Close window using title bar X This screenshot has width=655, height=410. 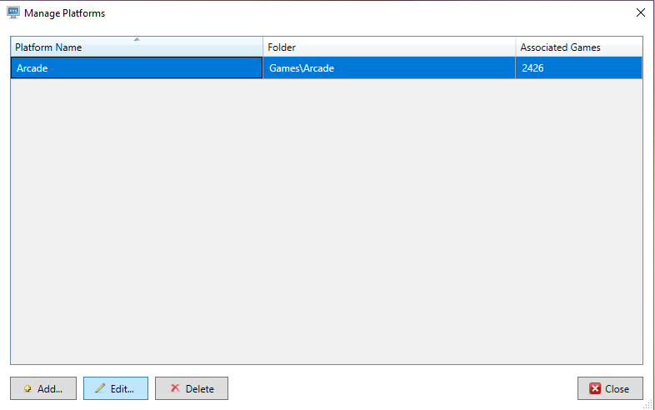pyautogui.click(x=640, y=12)
